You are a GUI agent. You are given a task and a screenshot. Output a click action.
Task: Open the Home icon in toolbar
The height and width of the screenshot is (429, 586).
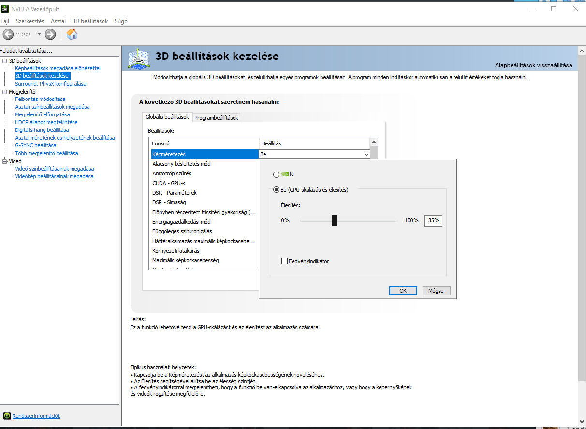coord(72,34)
